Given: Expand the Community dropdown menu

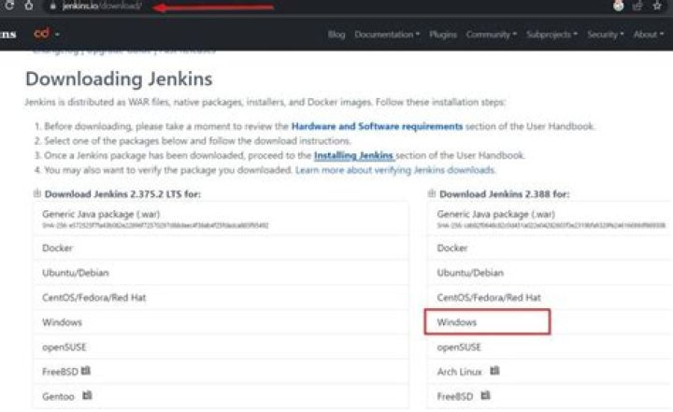Looking at the screenshot, I should point(492,35).
